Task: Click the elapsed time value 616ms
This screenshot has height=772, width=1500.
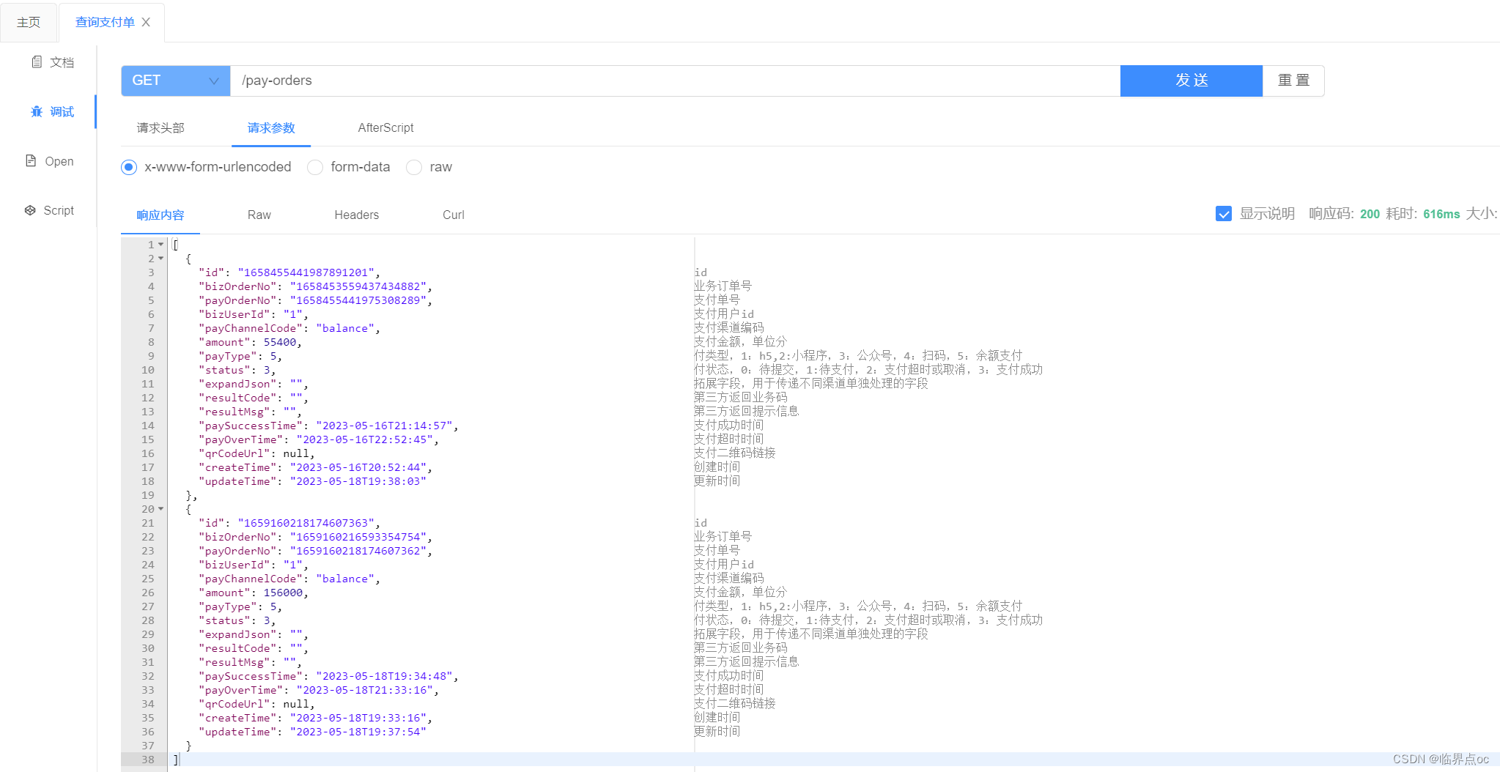Action: click(1441, 214)
